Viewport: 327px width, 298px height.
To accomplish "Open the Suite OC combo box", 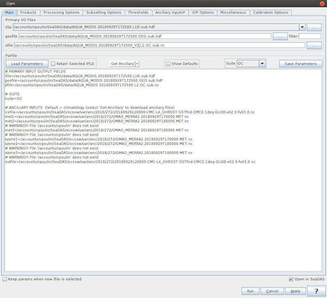I will click(262, 64).
